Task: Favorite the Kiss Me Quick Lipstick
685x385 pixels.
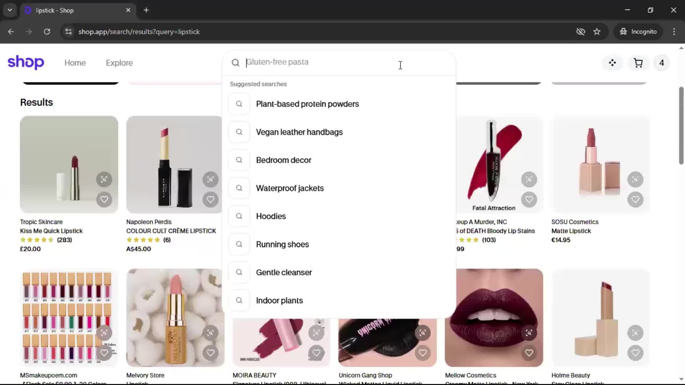Action: click(104, 199)
